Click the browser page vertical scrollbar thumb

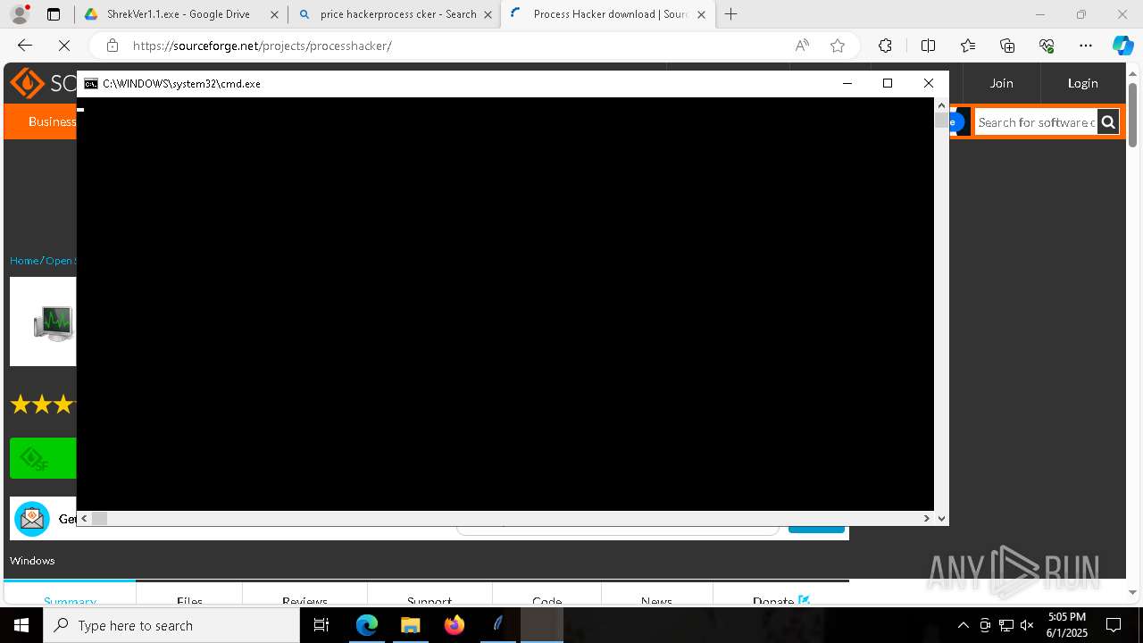pyautogui.click(x=1133, y=114)
